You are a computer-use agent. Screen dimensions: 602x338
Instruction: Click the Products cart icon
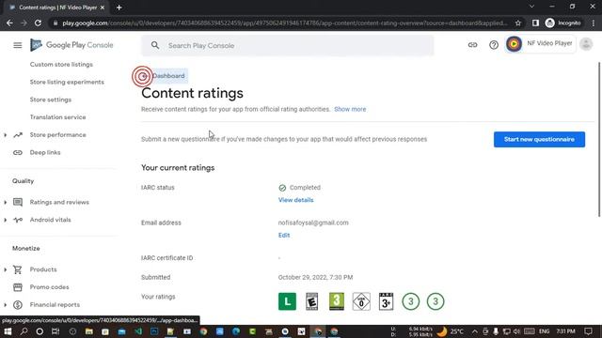(18, 269)
